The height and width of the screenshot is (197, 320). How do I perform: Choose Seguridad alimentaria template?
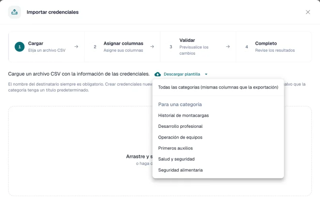[218, 170]
